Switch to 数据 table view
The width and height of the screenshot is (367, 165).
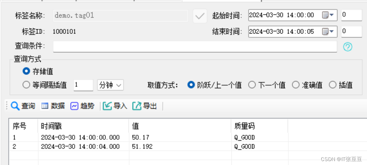53,106
